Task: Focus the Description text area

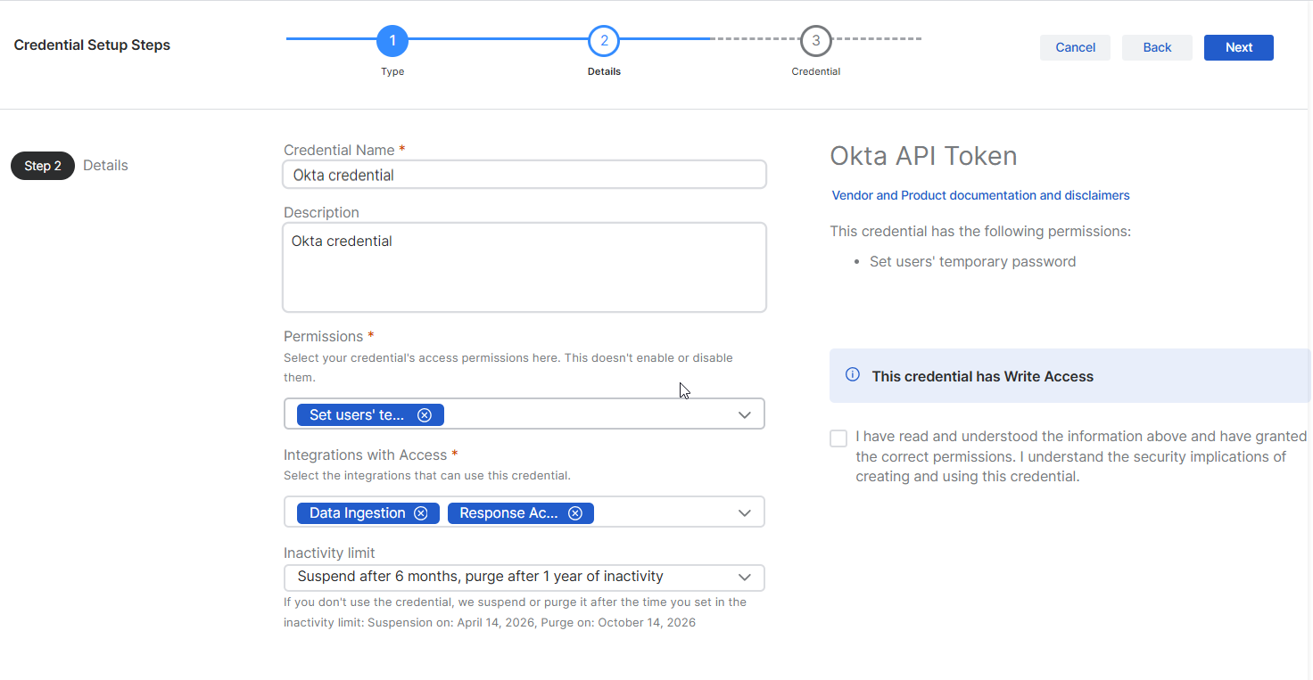Action: 524,267
